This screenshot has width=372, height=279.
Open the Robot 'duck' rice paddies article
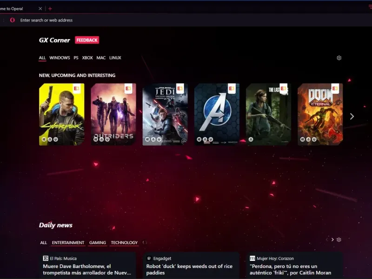(x=189, y=270)
